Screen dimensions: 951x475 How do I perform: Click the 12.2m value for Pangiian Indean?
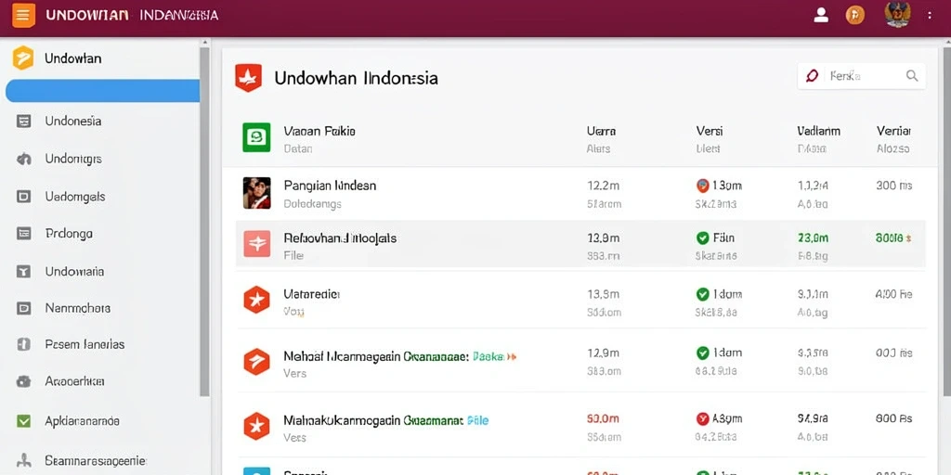click(x=603, y=186)
